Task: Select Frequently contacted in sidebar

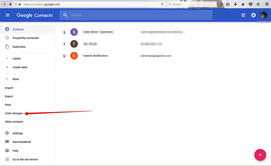Action: (25, 38)
